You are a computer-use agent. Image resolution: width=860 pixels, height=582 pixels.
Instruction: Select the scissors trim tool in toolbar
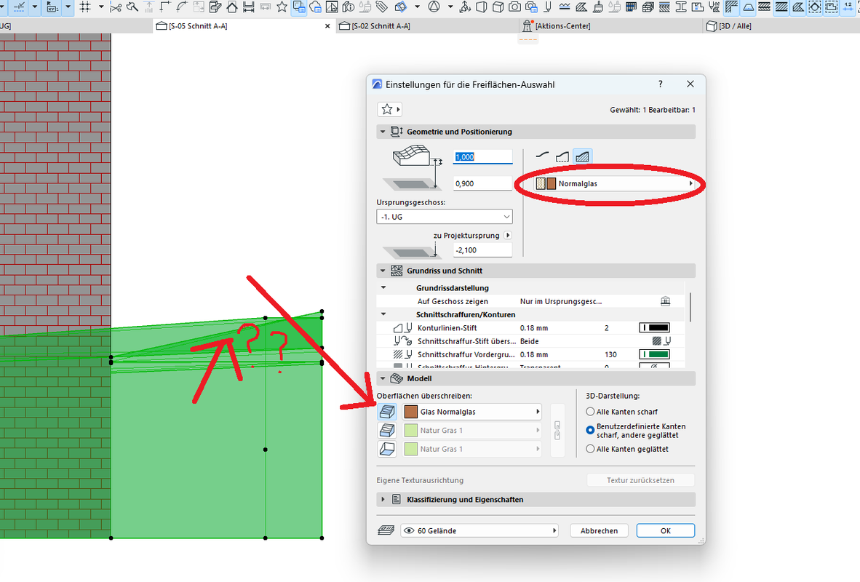[115, 7]
